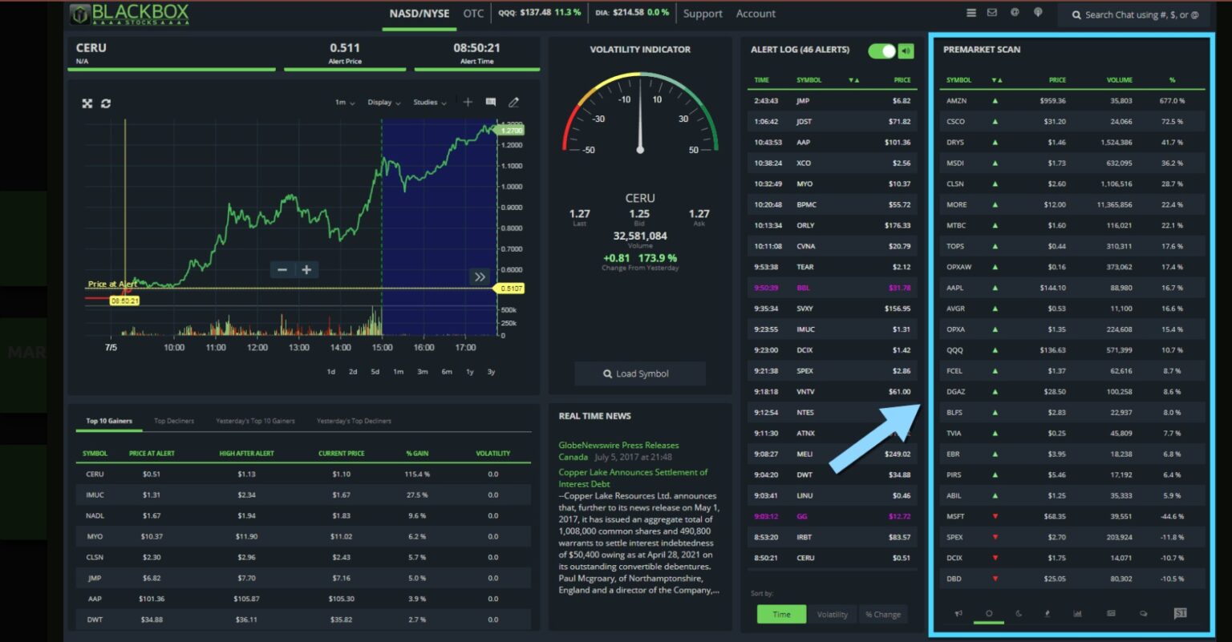
Task: Open the Top Decliners tab
Action: tap(174, 421)
